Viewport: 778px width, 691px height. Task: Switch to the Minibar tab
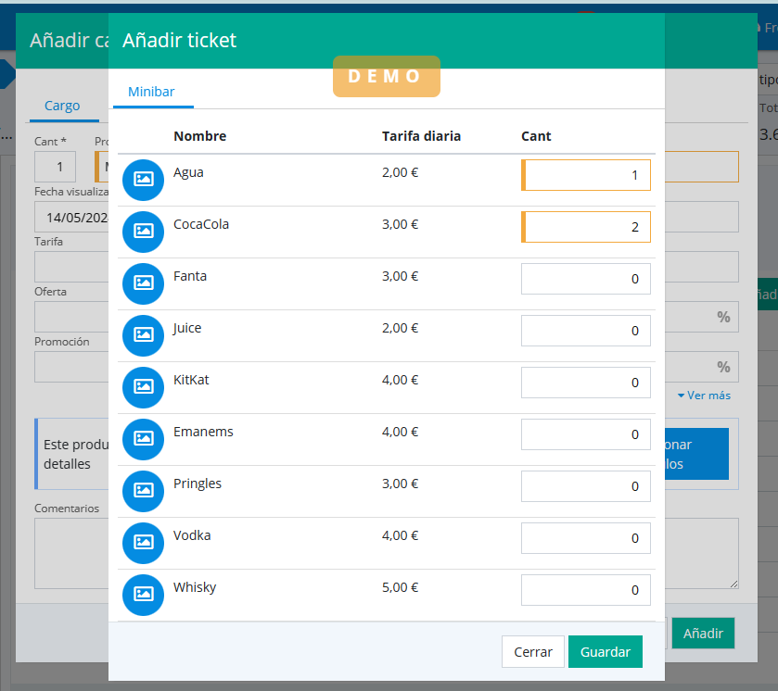pyautogui.click(x=151, y=92)
